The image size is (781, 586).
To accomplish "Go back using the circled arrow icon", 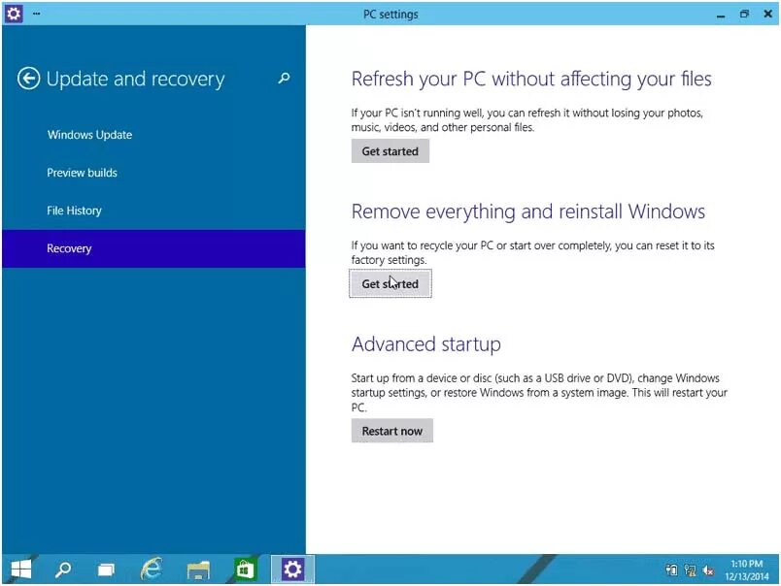I will click(28, 79).
